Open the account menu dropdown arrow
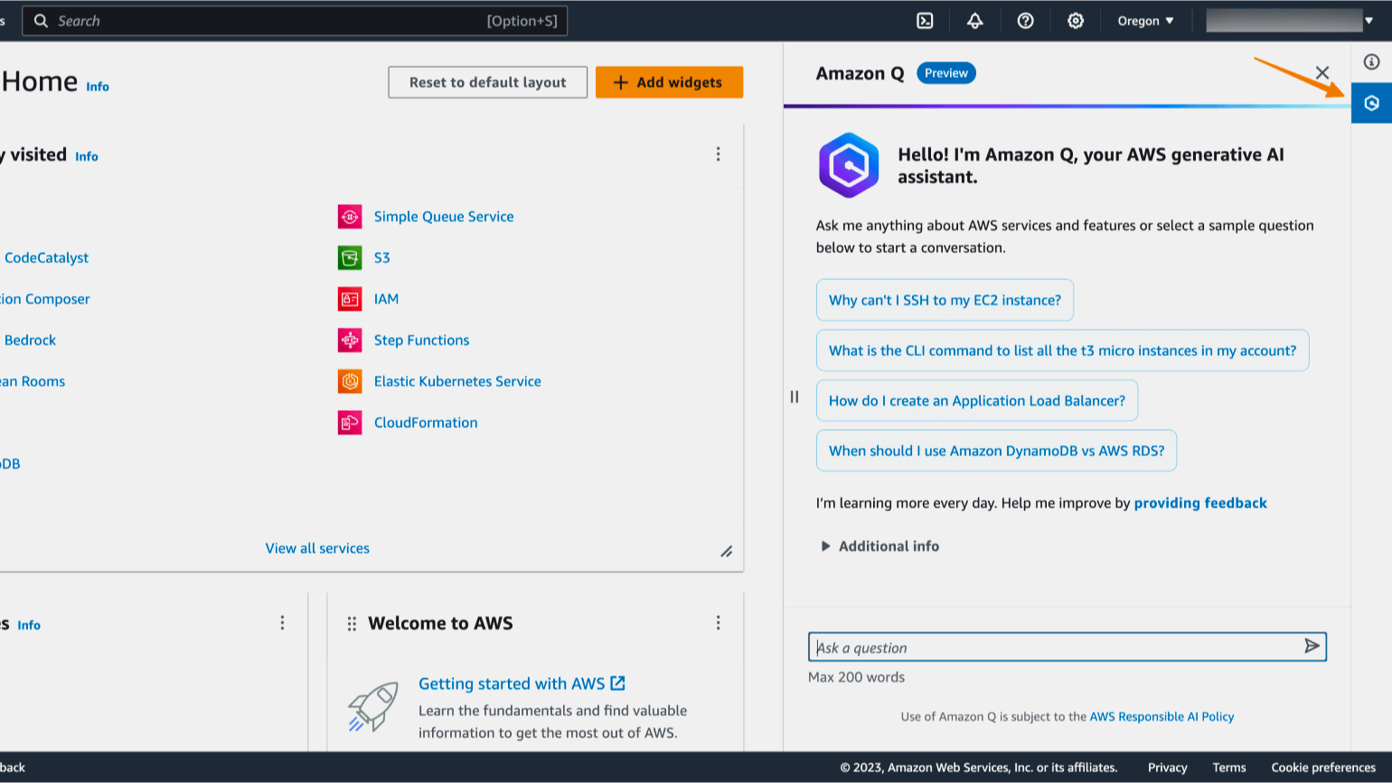The height and width of the screenshot is (783, 1392). [x=1369, y=21]
